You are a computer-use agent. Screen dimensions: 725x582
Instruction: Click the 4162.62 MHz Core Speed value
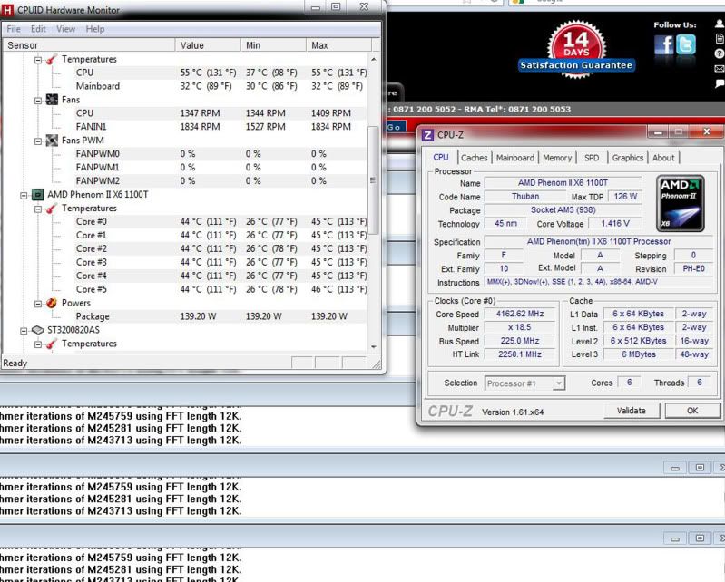520,314
